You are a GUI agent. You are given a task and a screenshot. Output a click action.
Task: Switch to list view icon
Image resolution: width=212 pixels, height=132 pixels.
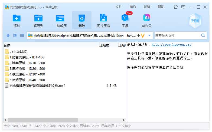point(22,35)
